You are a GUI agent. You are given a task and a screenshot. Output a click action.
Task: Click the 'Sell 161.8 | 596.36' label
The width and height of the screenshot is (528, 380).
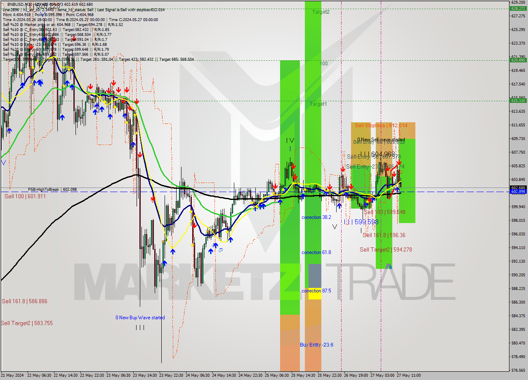tap(384, 235)
